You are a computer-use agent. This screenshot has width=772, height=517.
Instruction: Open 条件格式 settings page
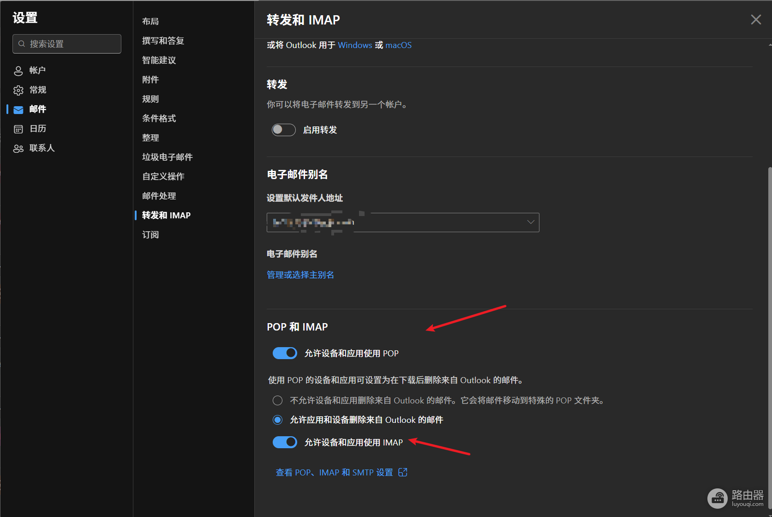[x=159, y=118]
